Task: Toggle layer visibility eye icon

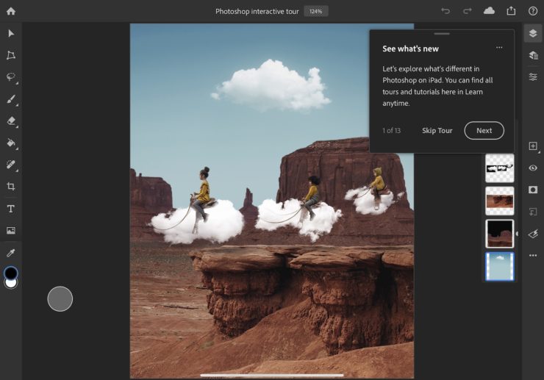Action: pyautogui.click(x=533, y=168)
